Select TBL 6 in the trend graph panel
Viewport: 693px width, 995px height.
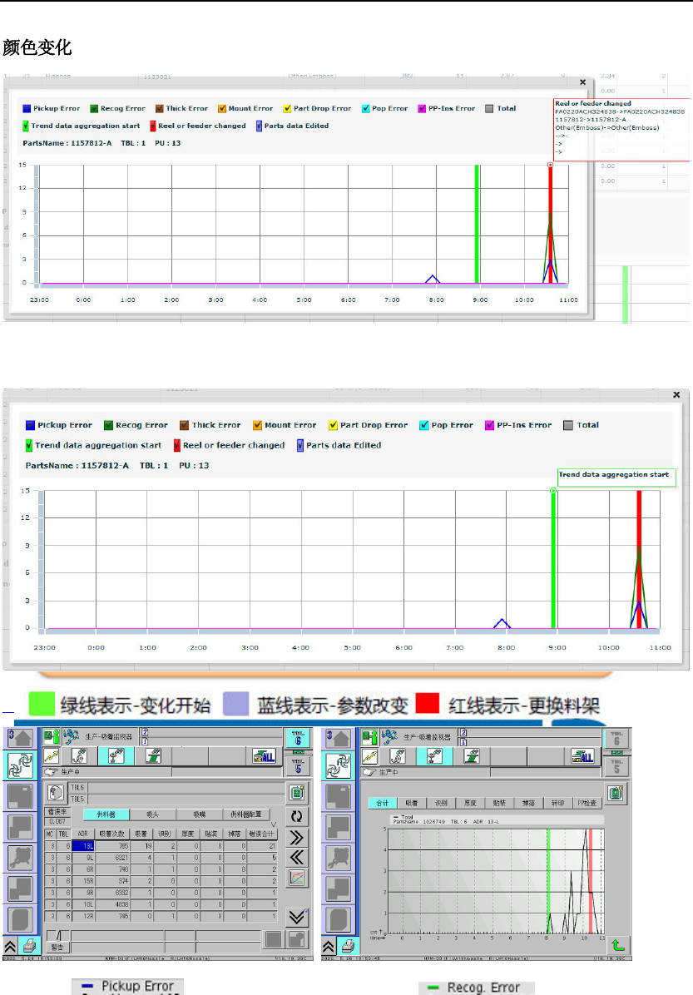click(x=616, y=737)
